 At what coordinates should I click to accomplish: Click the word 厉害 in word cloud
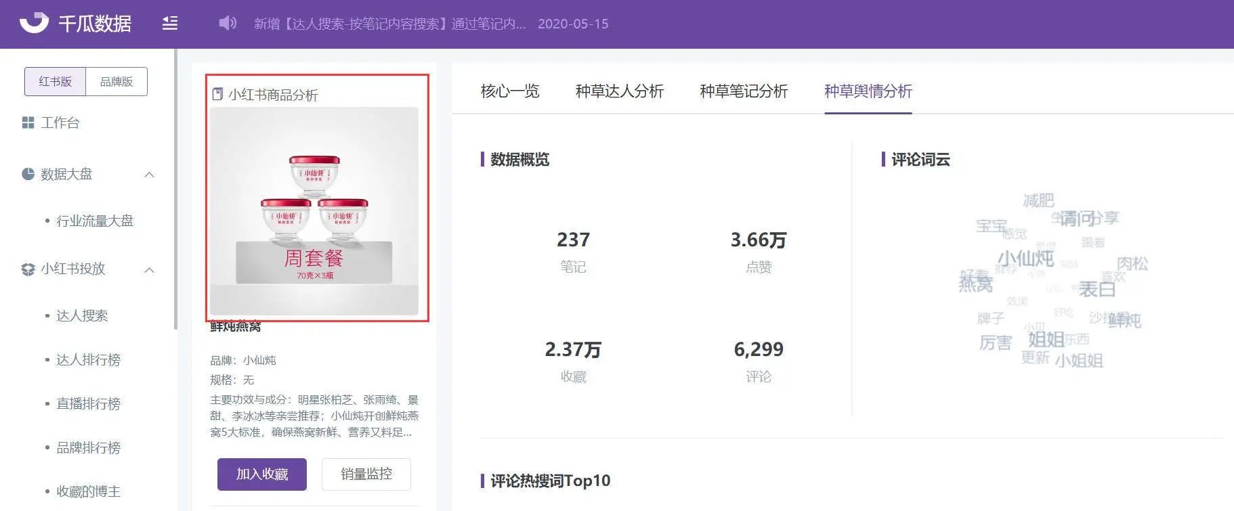click(996, 343)
